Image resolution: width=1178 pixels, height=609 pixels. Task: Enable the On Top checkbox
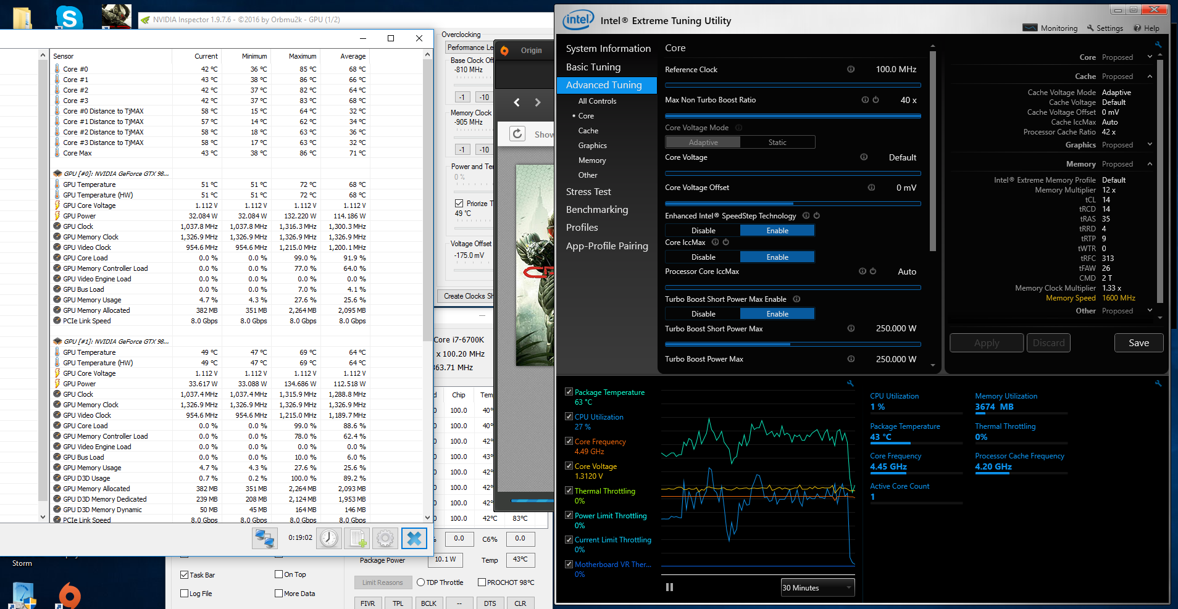pos(278,574)
